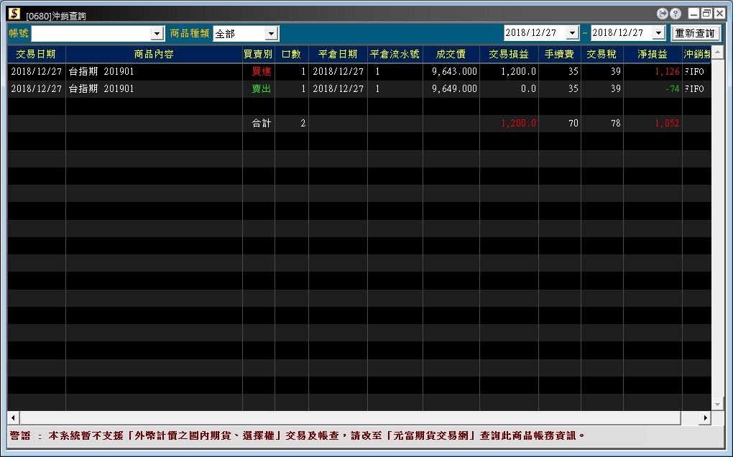Click the 成交價 column header
This screenshot has width=733, height=457.
click(451, 54)
